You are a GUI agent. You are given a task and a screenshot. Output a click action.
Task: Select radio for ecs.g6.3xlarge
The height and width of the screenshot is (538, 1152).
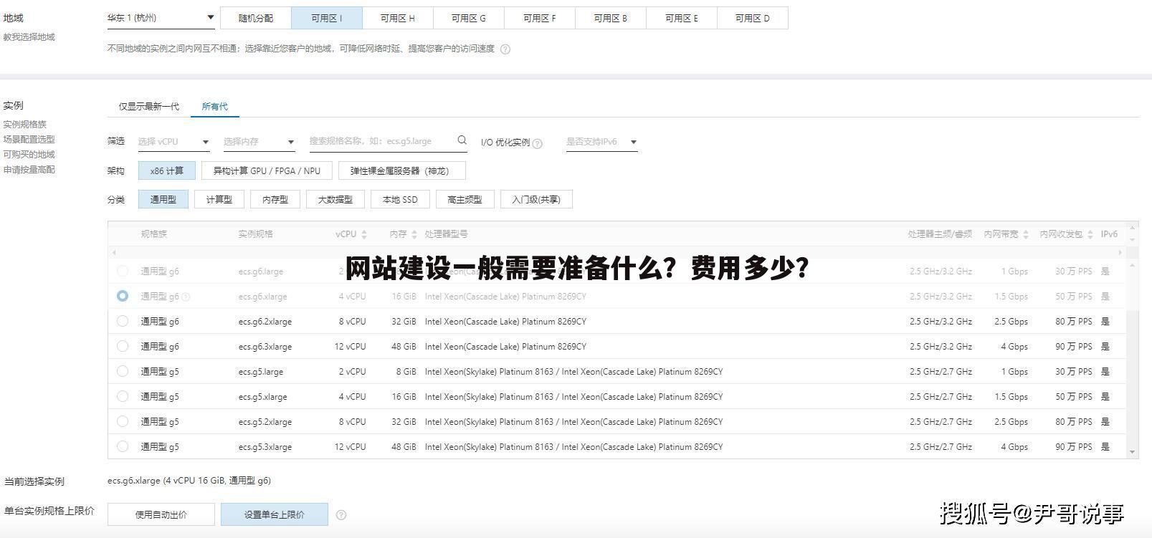123,346
